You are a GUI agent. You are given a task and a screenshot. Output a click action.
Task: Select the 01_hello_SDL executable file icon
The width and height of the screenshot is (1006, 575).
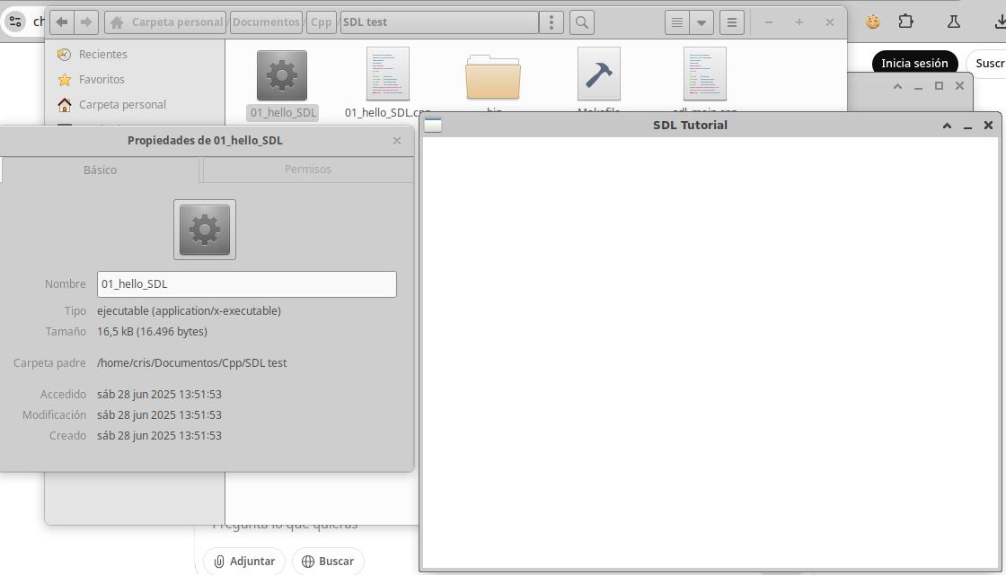click(x=282, y=75)
